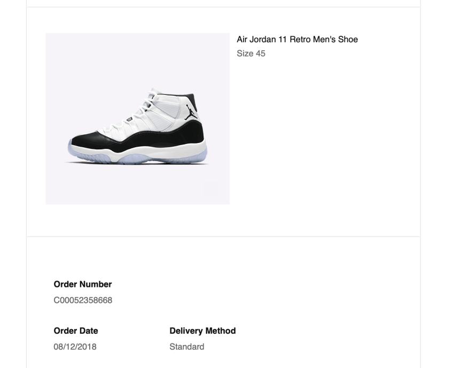461x368 pixels.
Task: Click the word Retro in product name
Action: (301, 39)
